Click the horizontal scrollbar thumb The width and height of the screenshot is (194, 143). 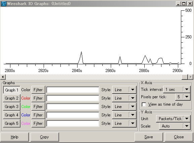click(x=185, y=77)
